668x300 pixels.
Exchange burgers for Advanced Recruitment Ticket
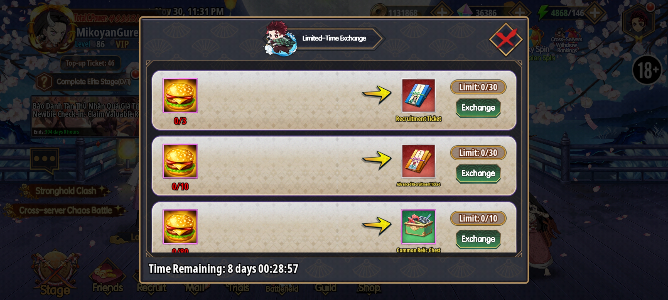point(478,173)
